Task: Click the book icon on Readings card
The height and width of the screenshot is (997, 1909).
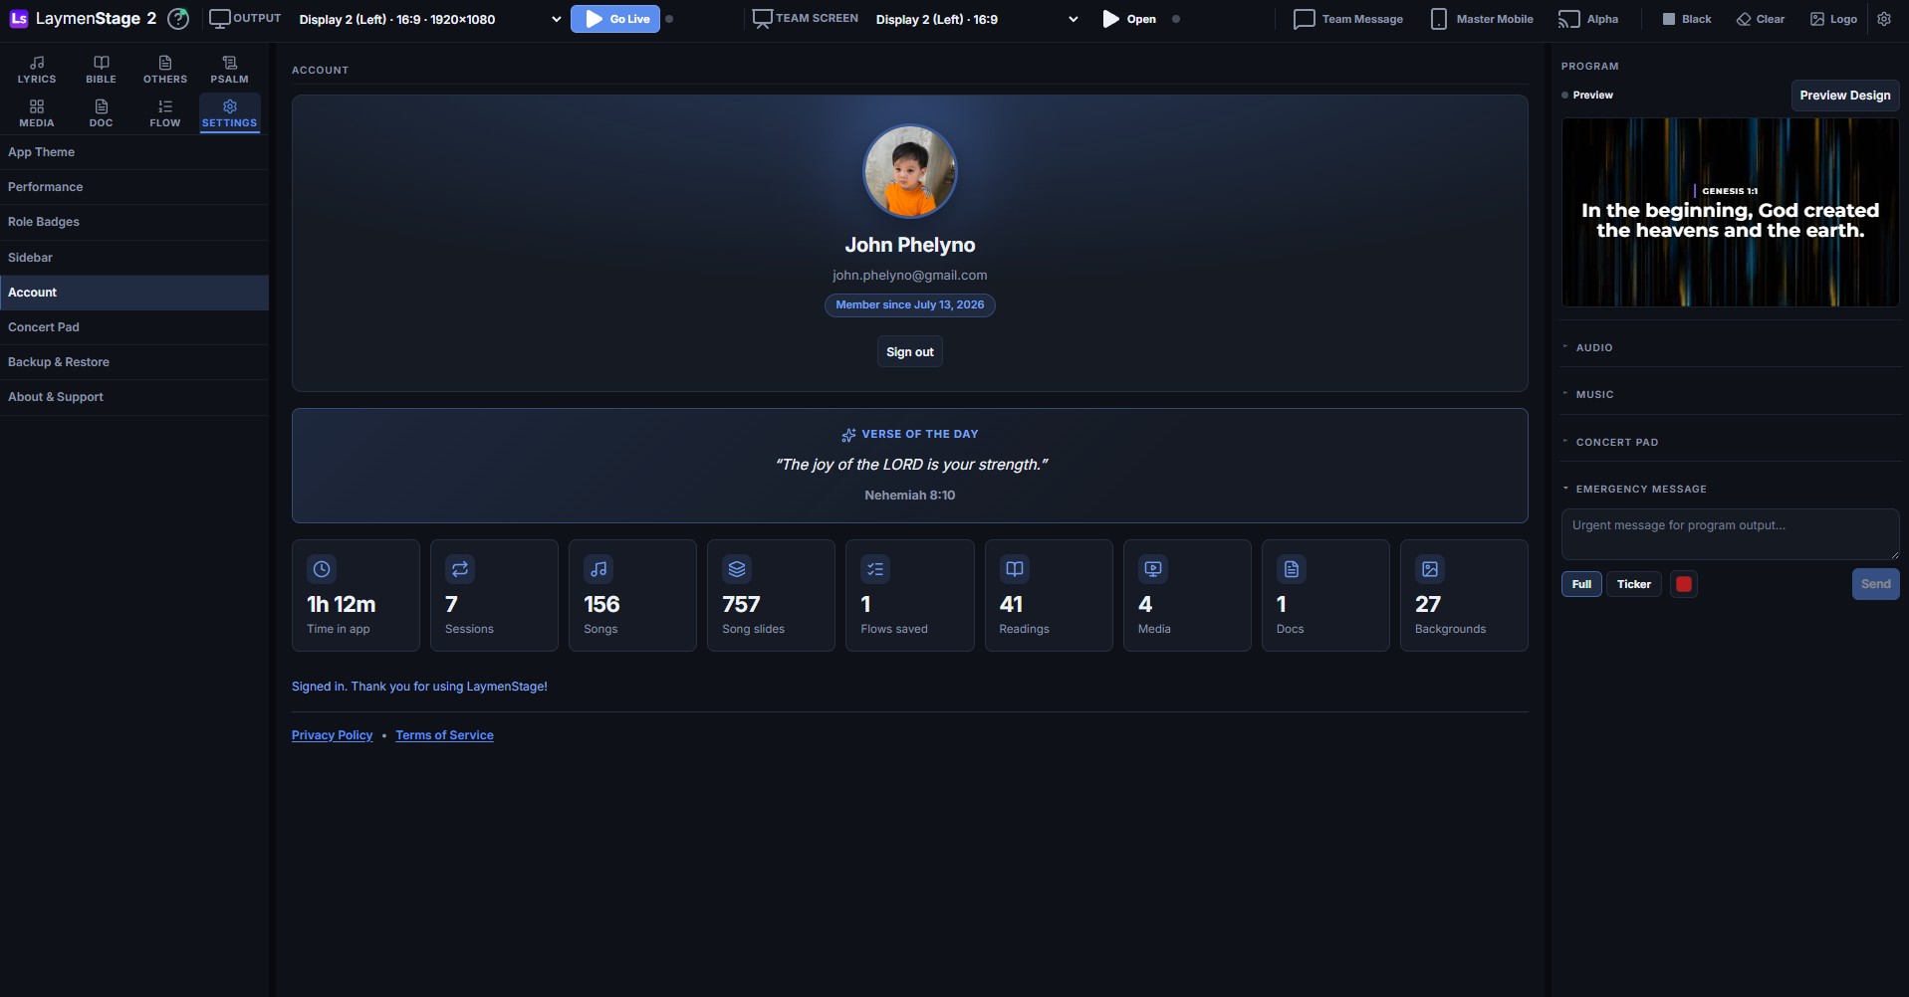Action: click(1015, 569)
